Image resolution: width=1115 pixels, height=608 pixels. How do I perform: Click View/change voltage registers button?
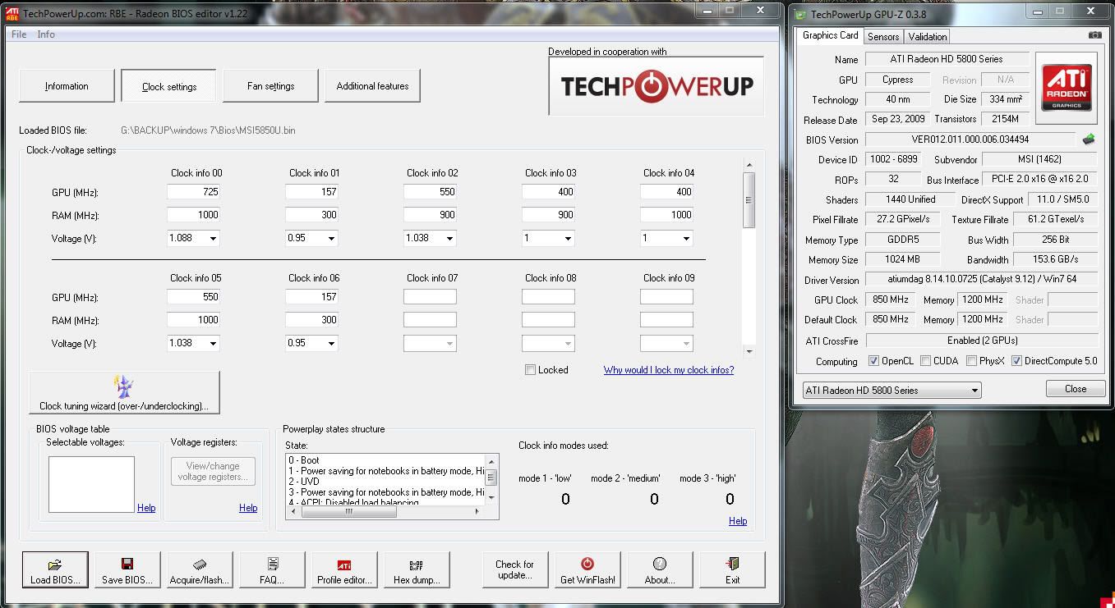[x=214, y=472]
